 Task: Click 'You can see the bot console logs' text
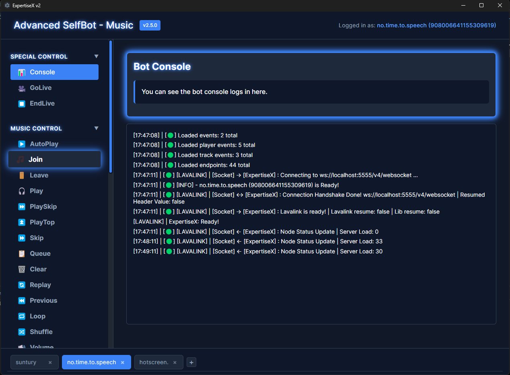coord(204,92)
